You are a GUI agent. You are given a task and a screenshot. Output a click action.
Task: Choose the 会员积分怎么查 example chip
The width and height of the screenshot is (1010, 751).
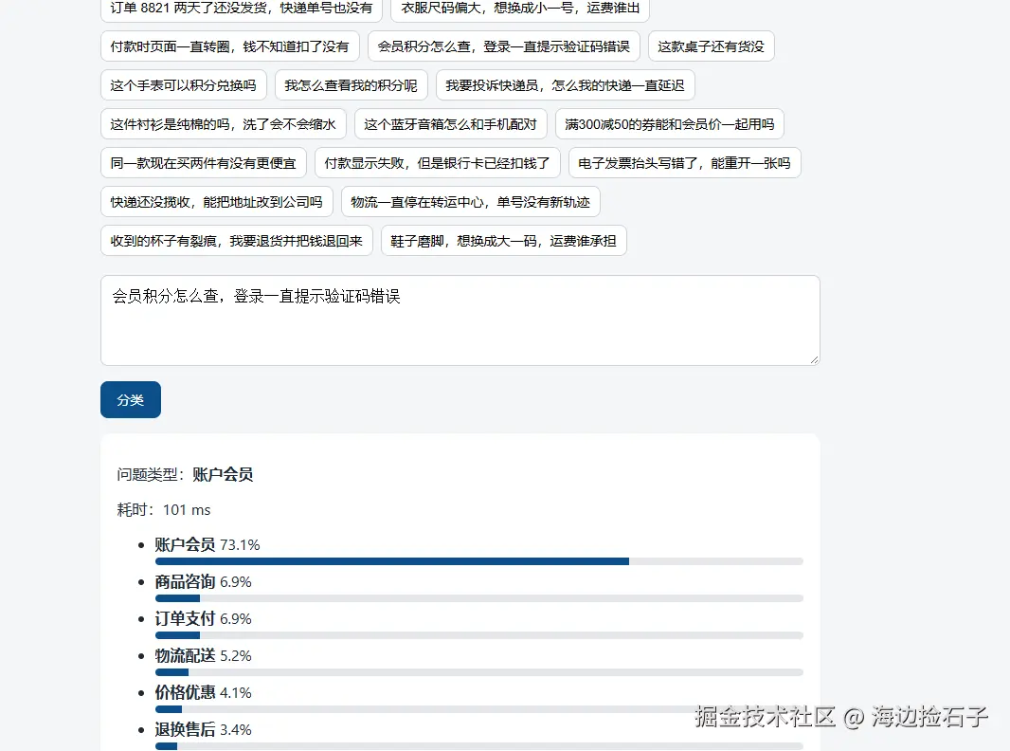(x=504, y=46)
